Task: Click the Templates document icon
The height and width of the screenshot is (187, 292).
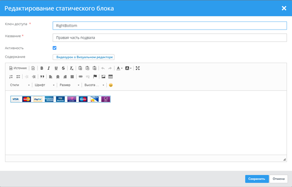Action: (x=33, y=68)
